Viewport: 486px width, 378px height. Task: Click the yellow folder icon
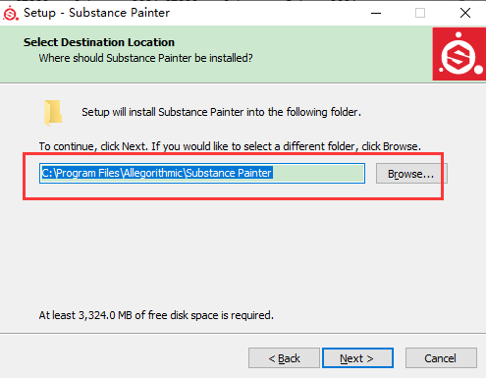[53, 113]
